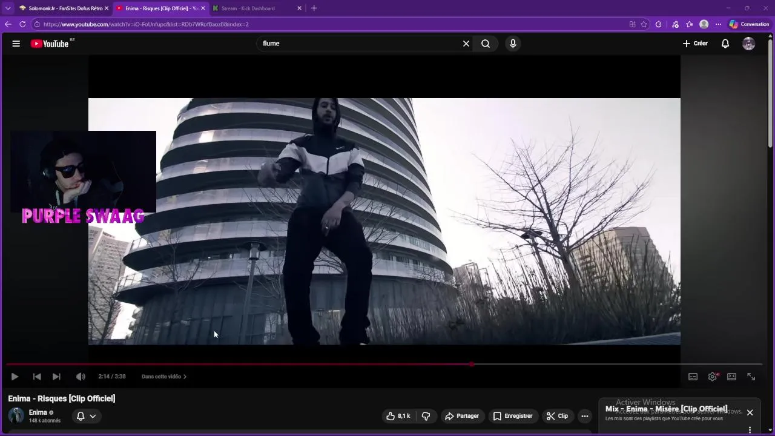View site information lock icon

pos(37,24)
